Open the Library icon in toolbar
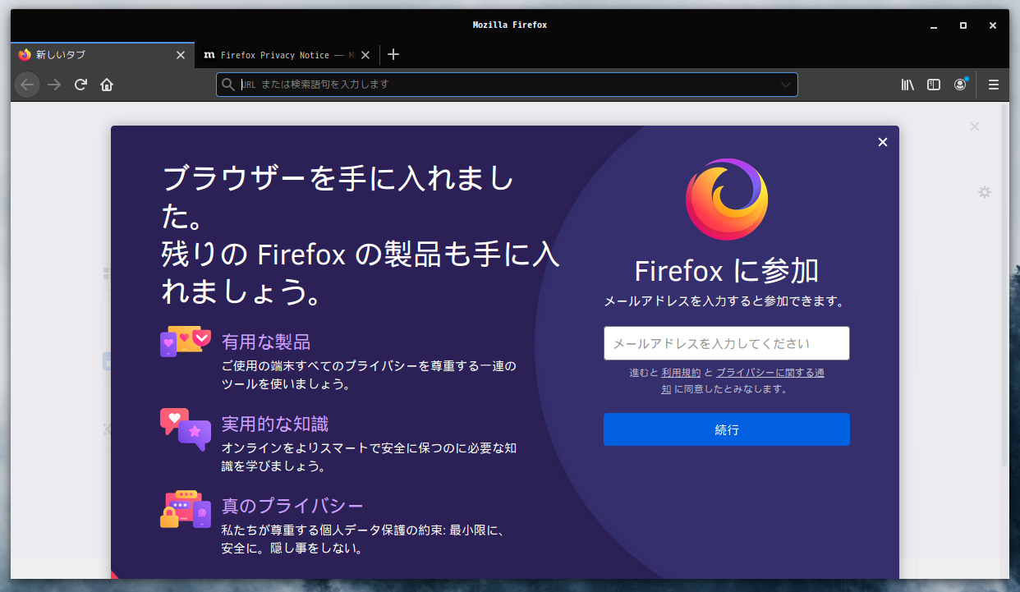 [x=907, y=85]
